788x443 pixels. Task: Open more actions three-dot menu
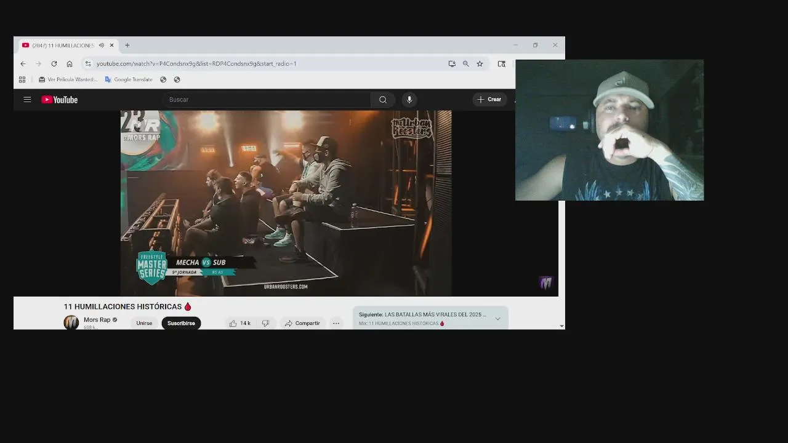coord(336,323)
